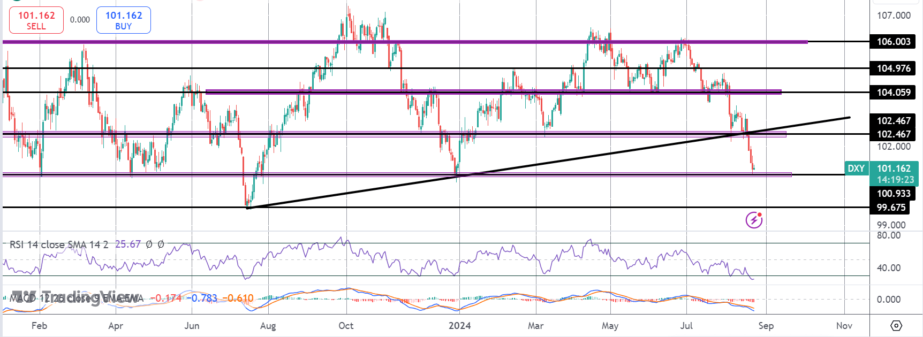Click the Oct label on time axis
The height and width of the screenshot is (337, 923).
346,326
